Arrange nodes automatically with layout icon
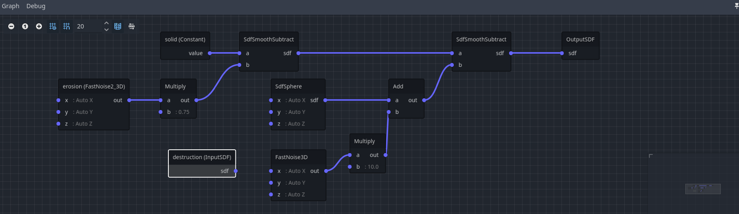This screenshot has height=214, width=739. click(132, 26)
